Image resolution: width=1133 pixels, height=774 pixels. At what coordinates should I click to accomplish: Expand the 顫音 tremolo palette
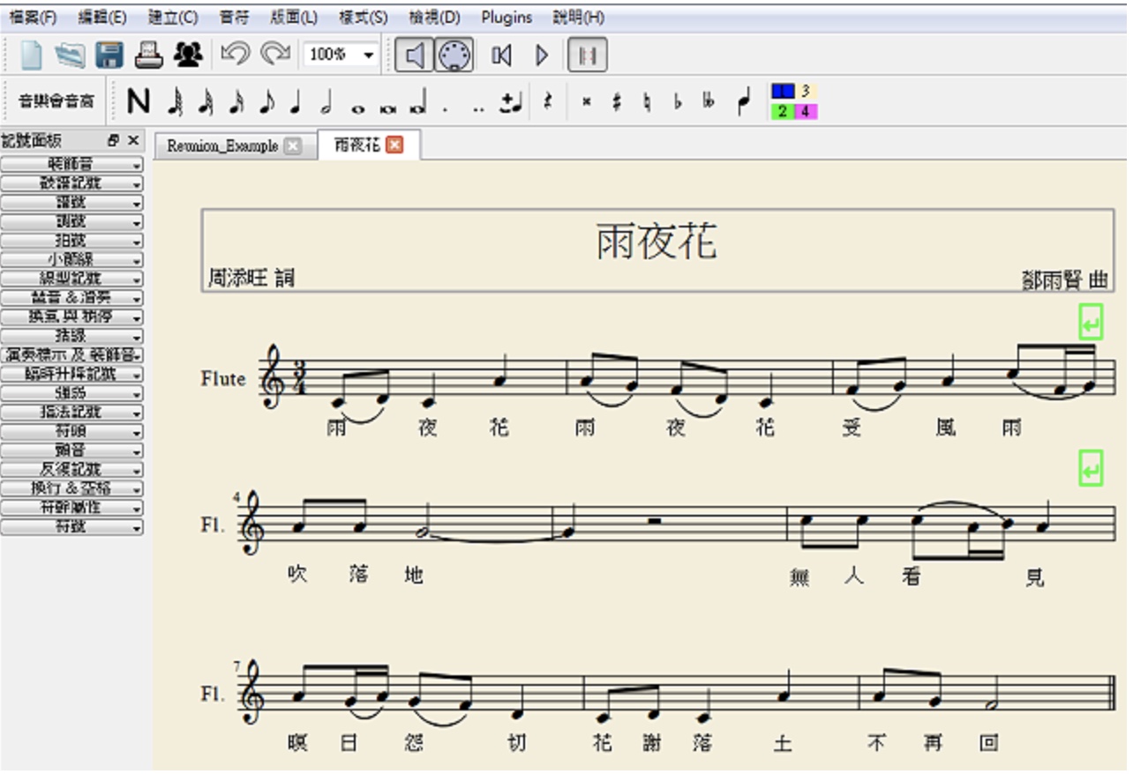[72, 450]
